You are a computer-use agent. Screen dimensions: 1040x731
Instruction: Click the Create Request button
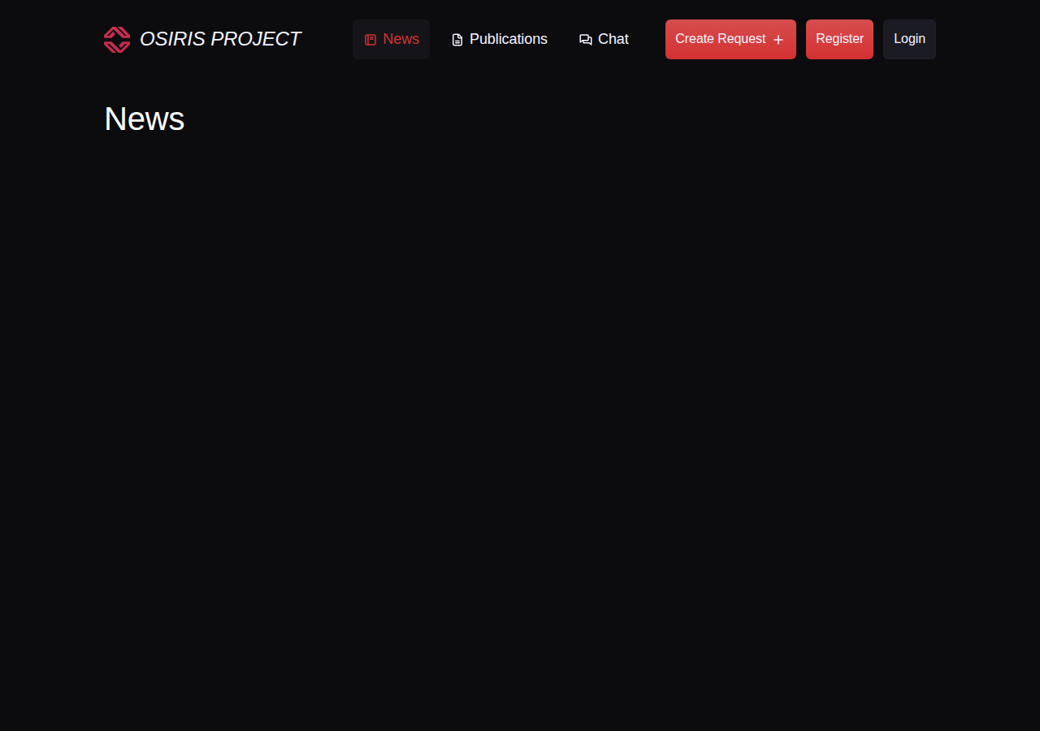point(730,39)
